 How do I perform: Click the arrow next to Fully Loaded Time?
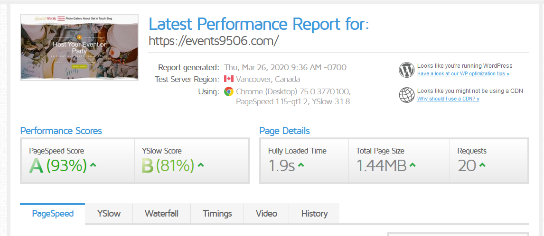tap(301, 165)
